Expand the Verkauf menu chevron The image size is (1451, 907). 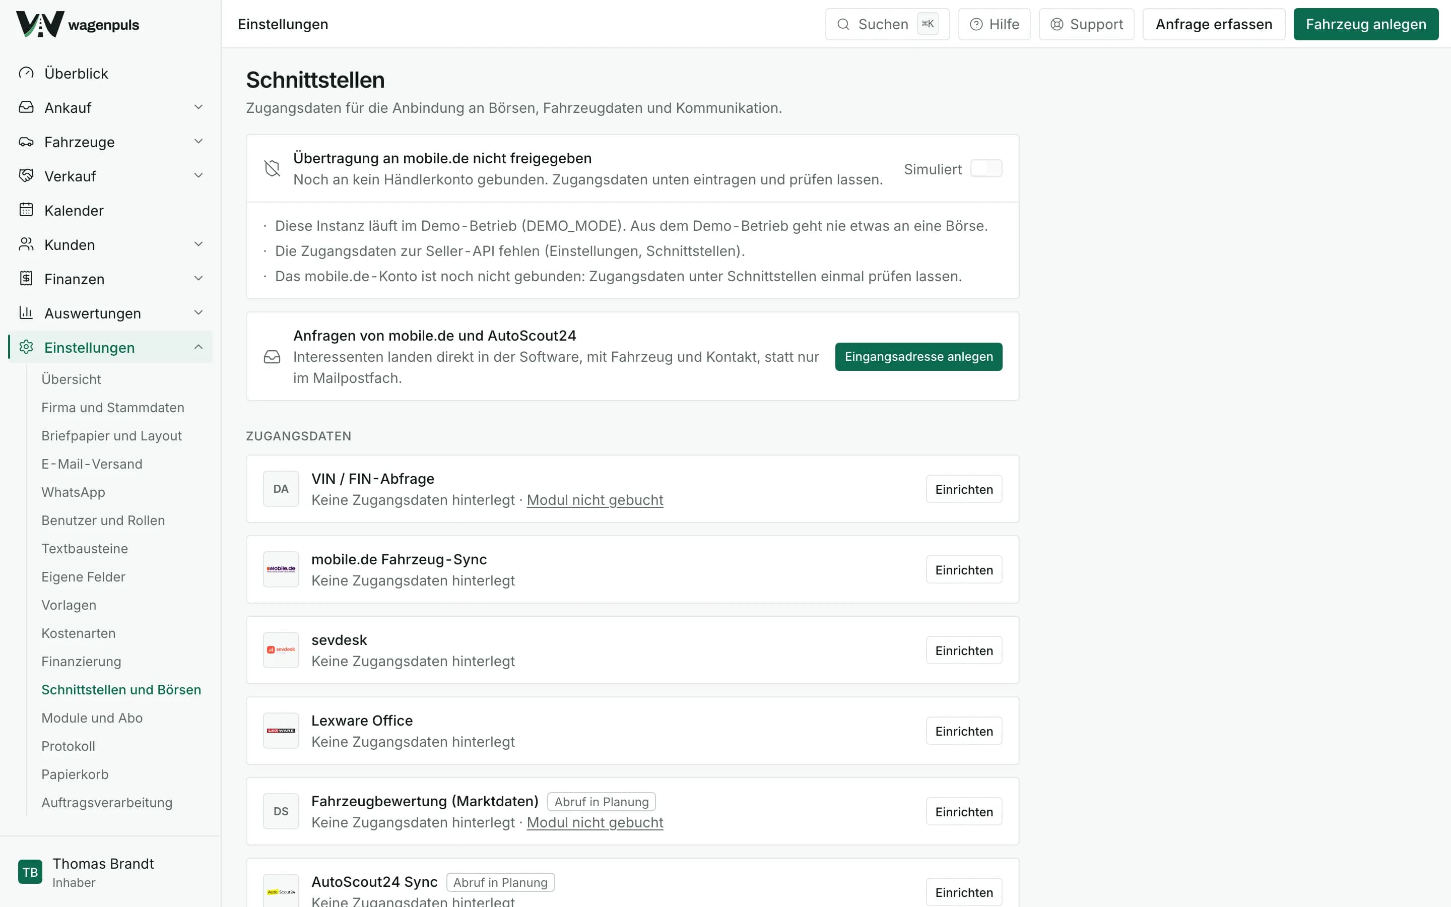click(199, 176)
